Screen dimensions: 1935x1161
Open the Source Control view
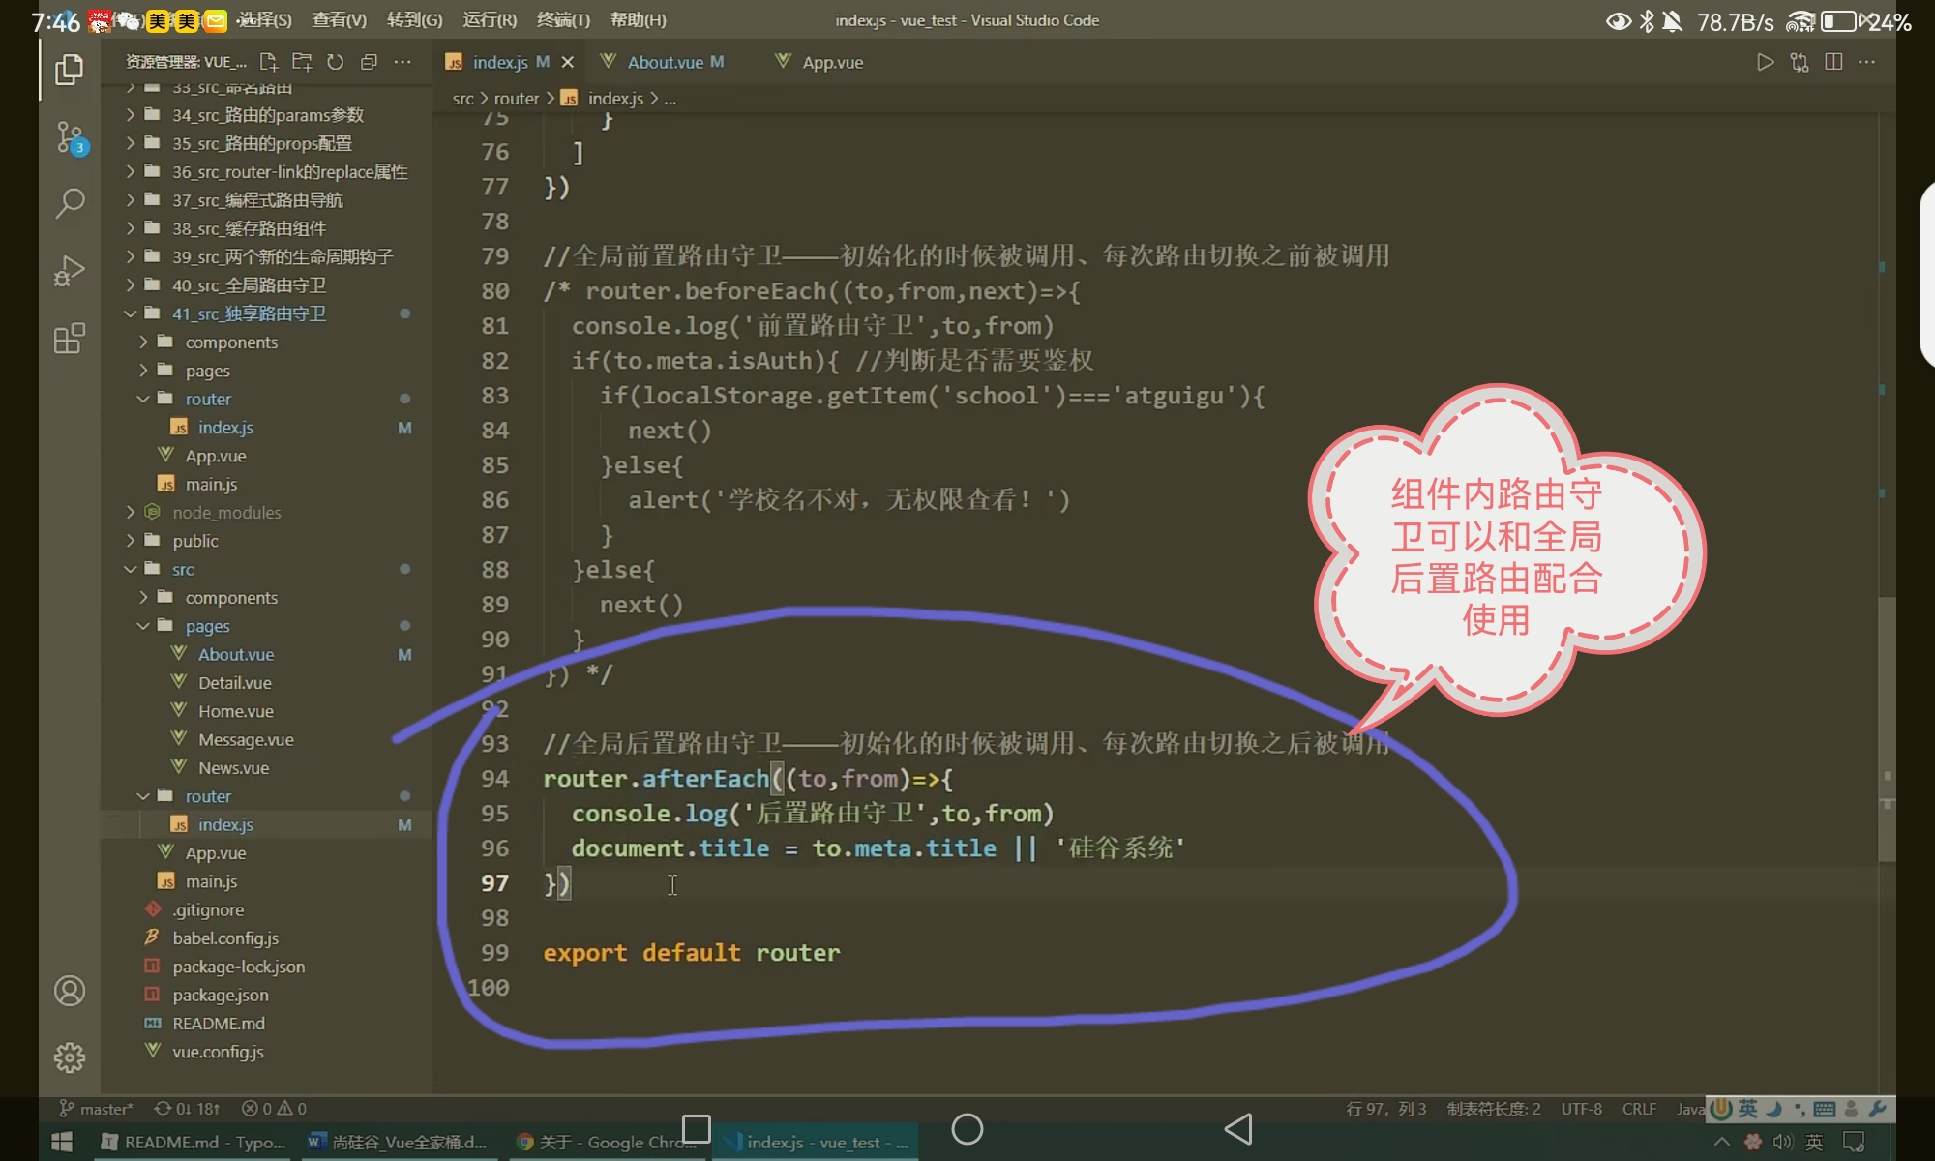(70, 136)
